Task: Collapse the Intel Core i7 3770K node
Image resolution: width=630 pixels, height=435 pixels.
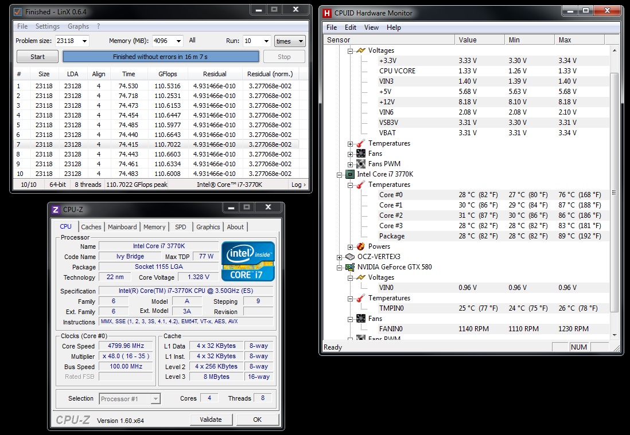Action: click(340, 174)
